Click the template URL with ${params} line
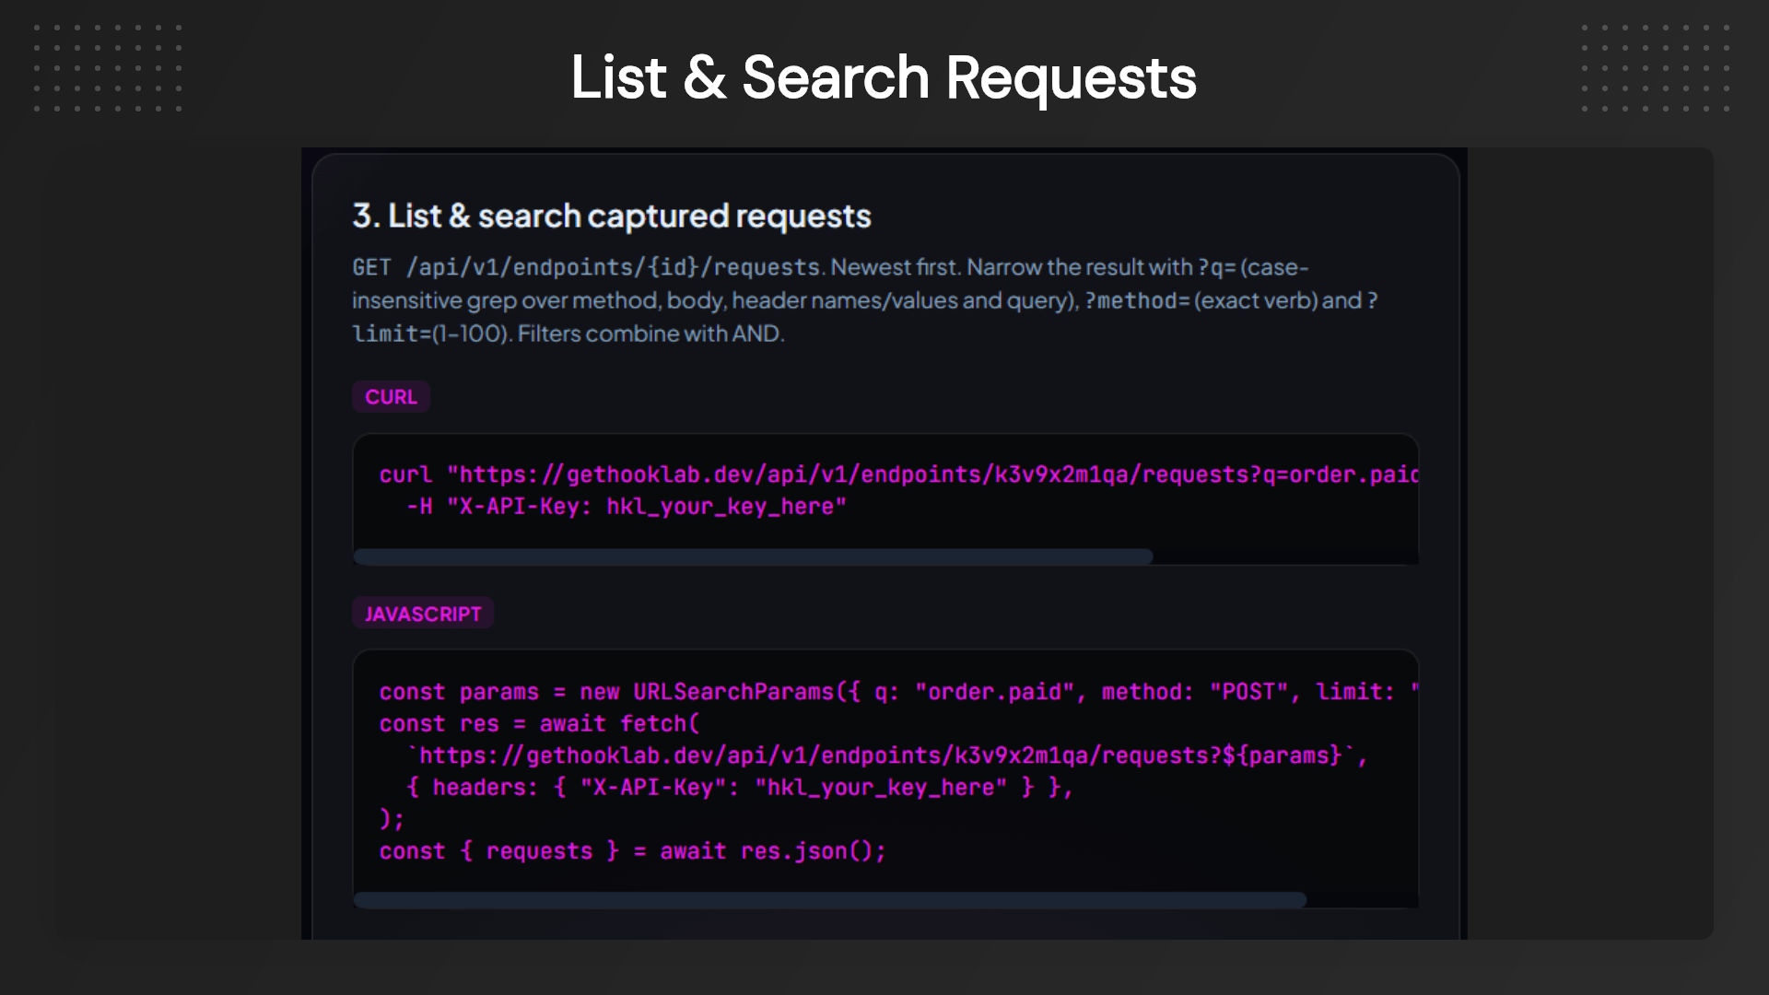The height and width of the screenshot is (995, 1769). tap(887, 755)
